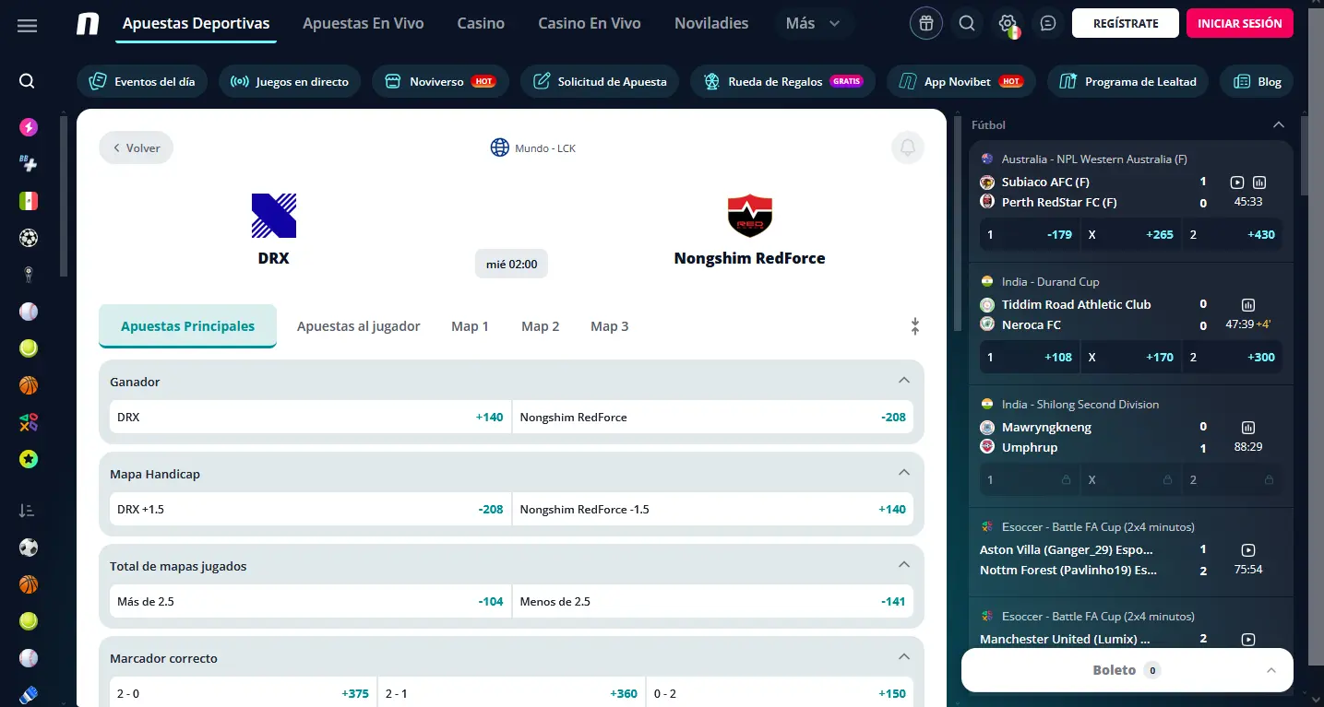1324x707 pixels.
Task: Click the Novibet logo
Action: point(88,24)
